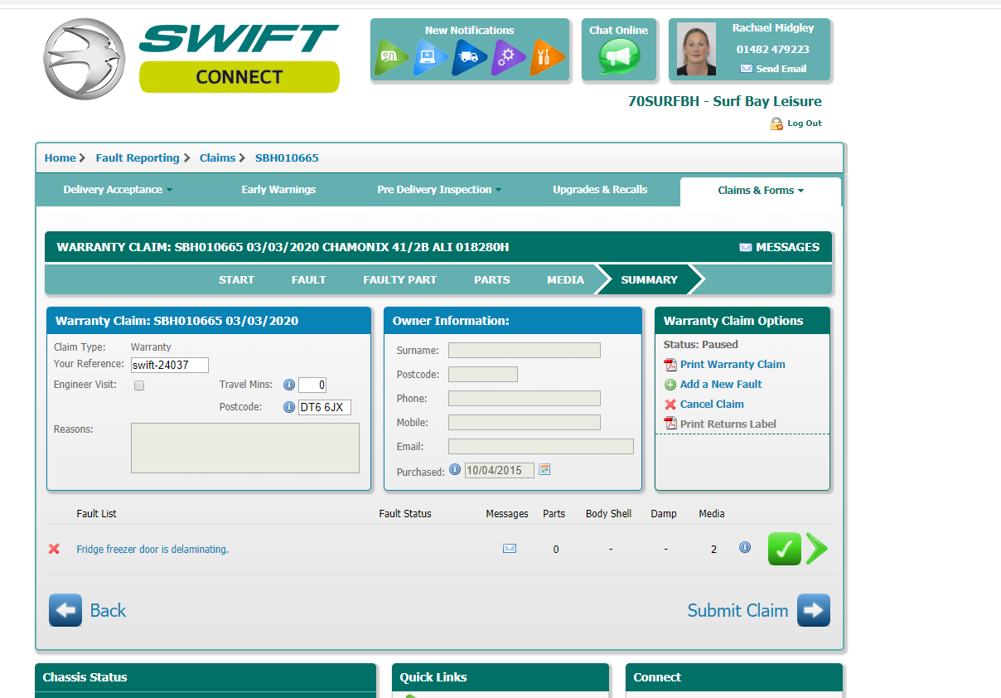Screen dimensions: 1001x698
Task: Go to the START step
Action: [236, 280]
